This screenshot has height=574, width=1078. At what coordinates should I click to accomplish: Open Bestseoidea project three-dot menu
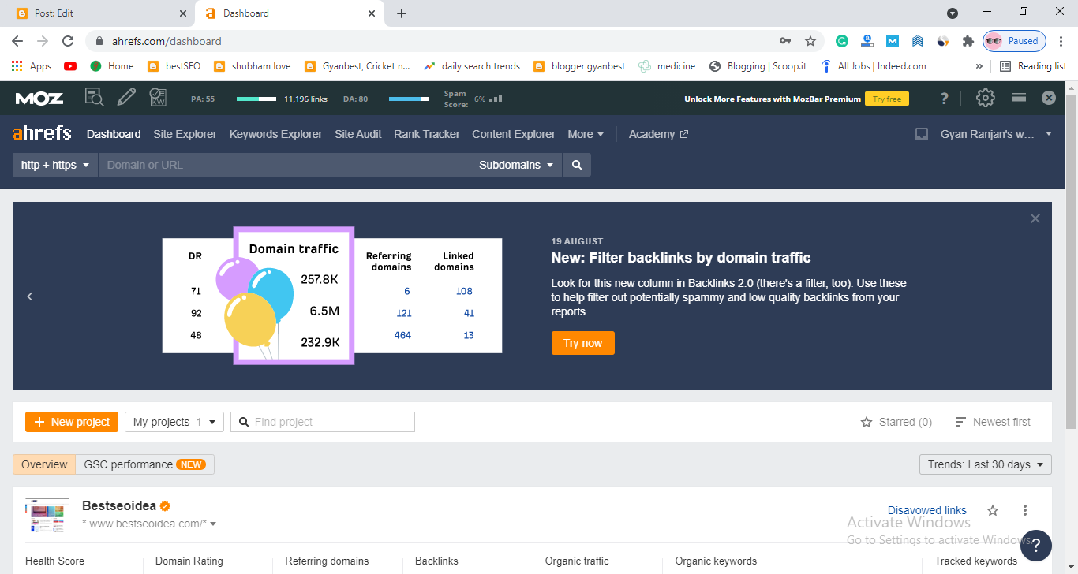tap(1025, 510)
